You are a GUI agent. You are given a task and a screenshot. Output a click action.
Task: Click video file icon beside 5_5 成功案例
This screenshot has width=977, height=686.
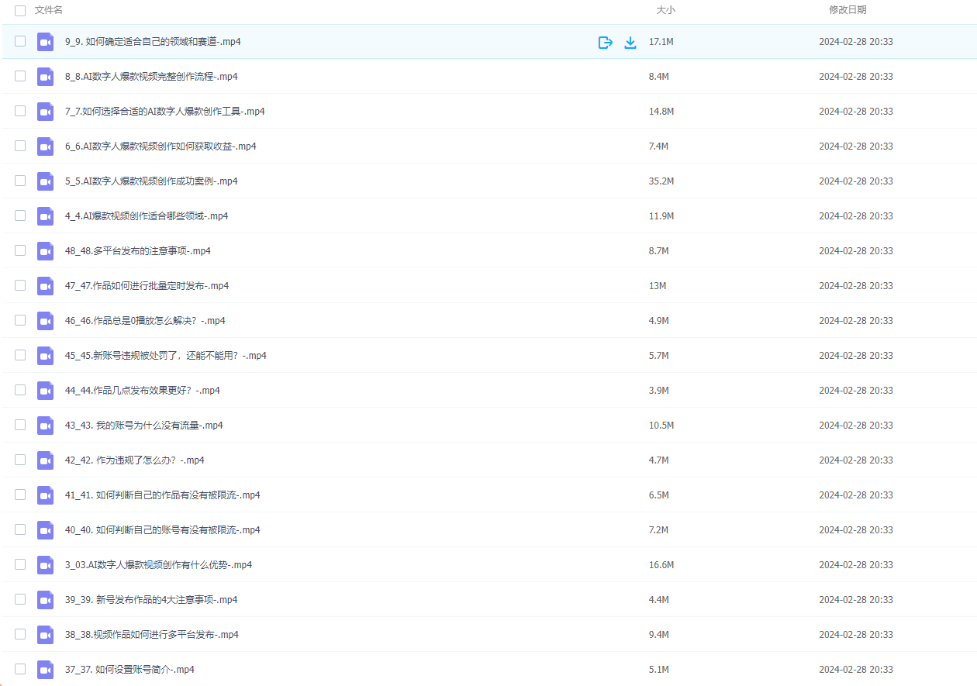click(x=45, y=181)
